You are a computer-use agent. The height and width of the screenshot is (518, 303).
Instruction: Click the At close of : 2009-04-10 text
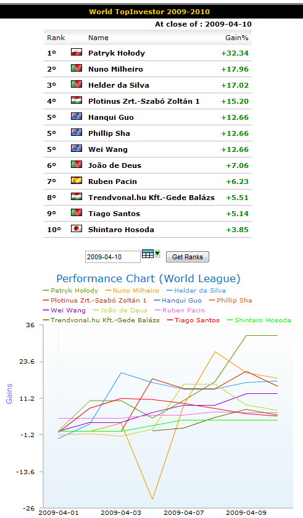(x=203, y=24)
